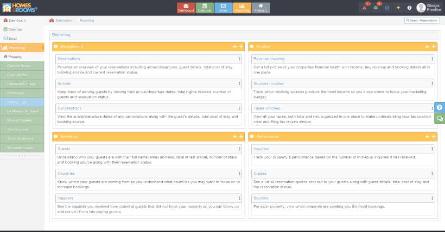The width and height of the screenshot is (445, 232).
Task: Click Giorgia Prentice profile avatar
Action: 421,8
